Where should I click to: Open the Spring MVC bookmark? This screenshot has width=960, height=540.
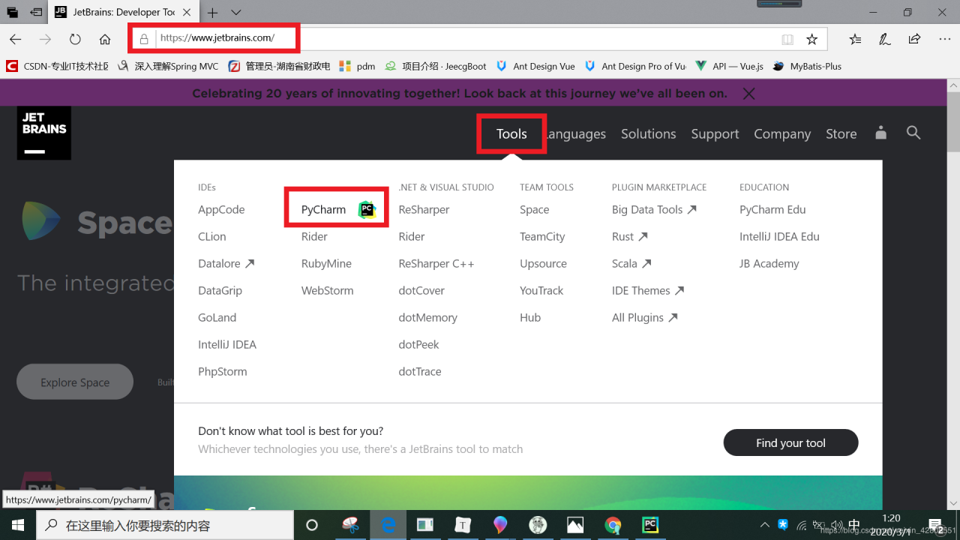click(169, 66)
